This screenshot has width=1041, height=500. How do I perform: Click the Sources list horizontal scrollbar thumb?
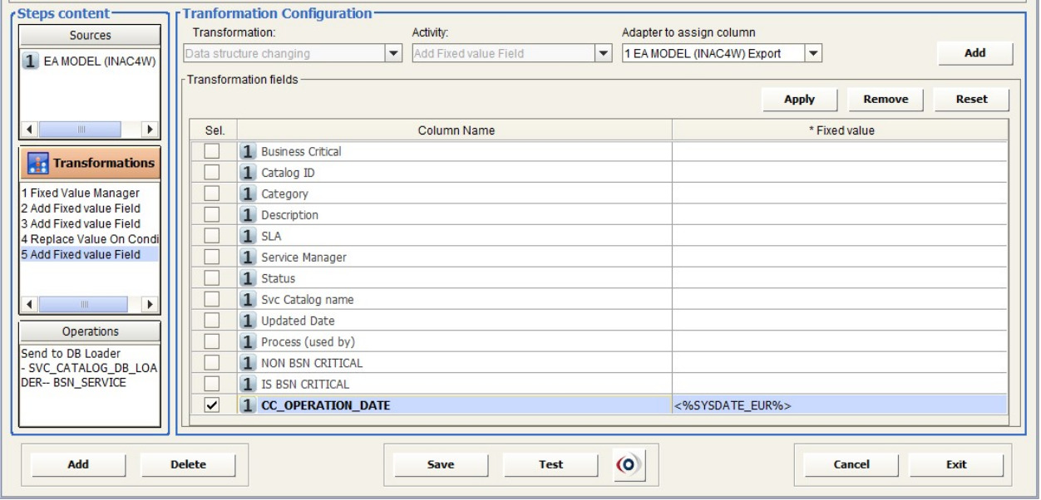81,130
